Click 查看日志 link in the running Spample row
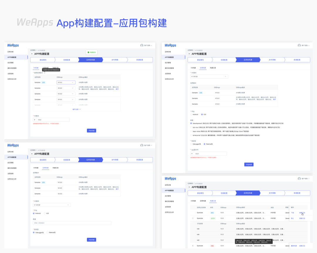 point(302,218)
